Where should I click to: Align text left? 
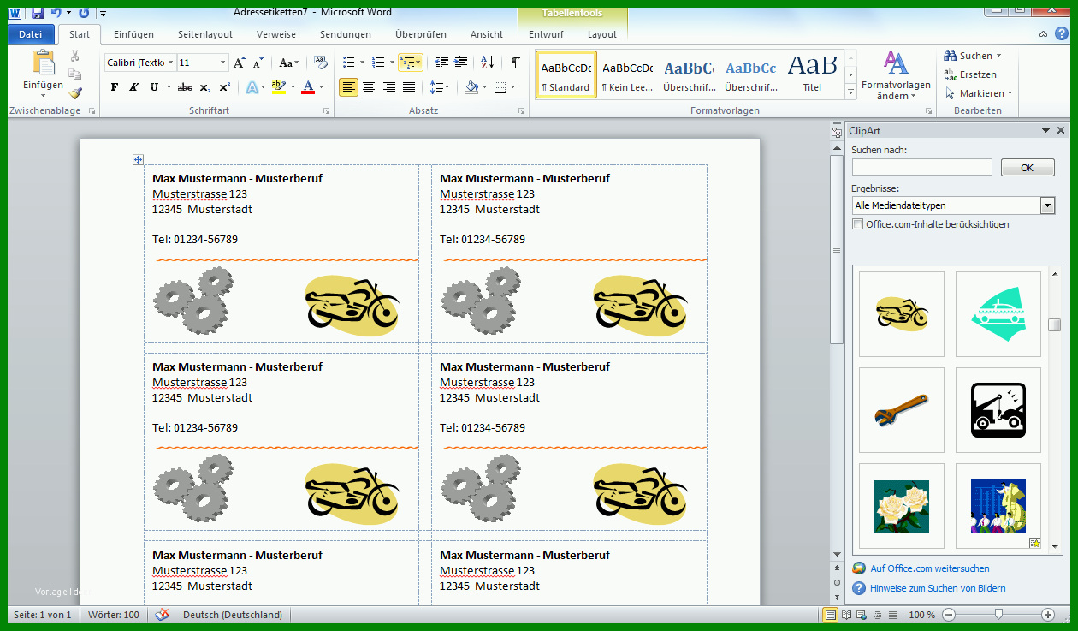click(x=348, y=87)
